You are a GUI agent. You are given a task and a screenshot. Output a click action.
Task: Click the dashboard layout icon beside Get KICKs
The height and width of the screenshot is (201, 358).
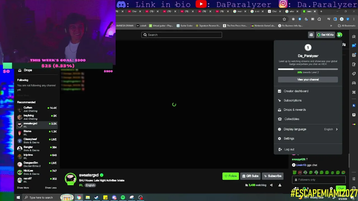pyautogui.click(x=311, y=35)
